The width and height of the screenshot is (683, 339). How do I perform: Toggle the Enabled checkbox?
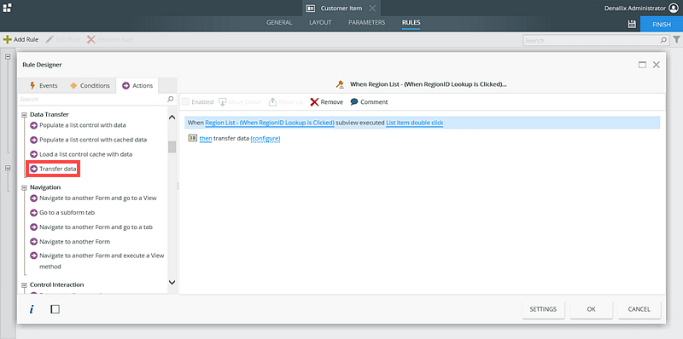click(185, 102)
